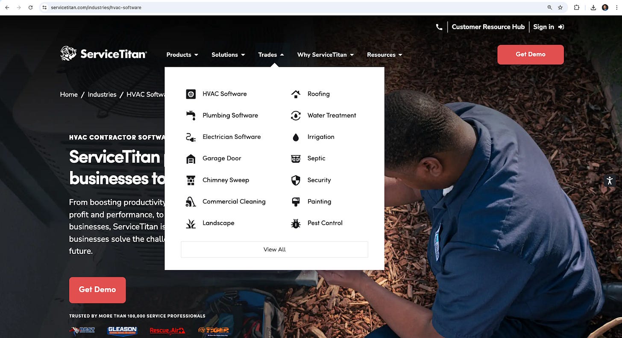The width and height of the screenshot is (622, 338).
Task: Click the Rescue Air customer logo
Action: 167,331
